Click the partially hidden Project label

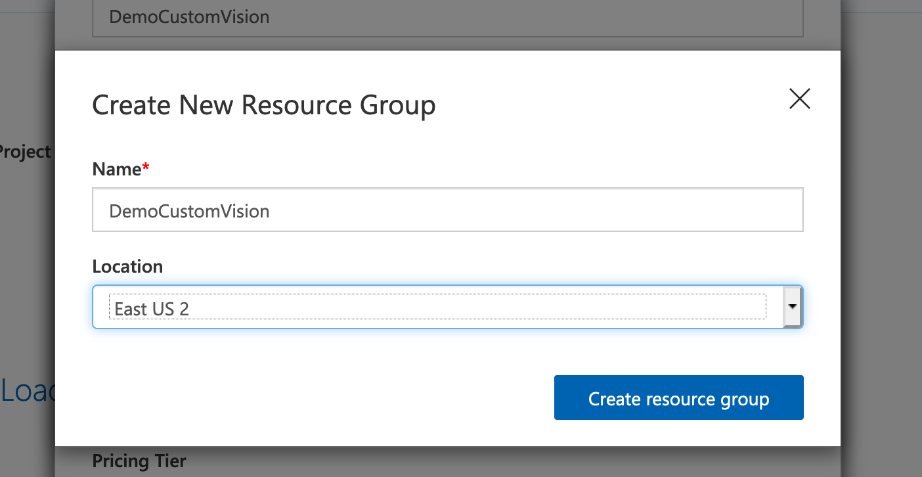(25, 152)
